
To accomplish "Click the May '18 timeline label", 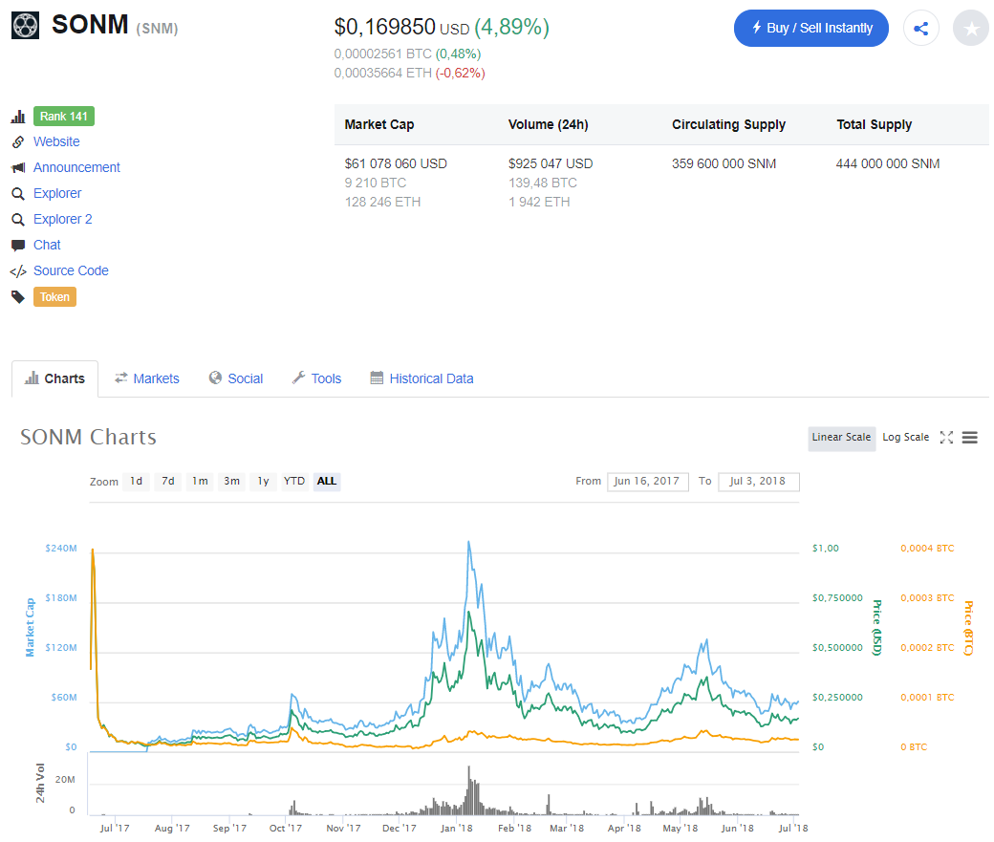I will (x=680, y=828).
